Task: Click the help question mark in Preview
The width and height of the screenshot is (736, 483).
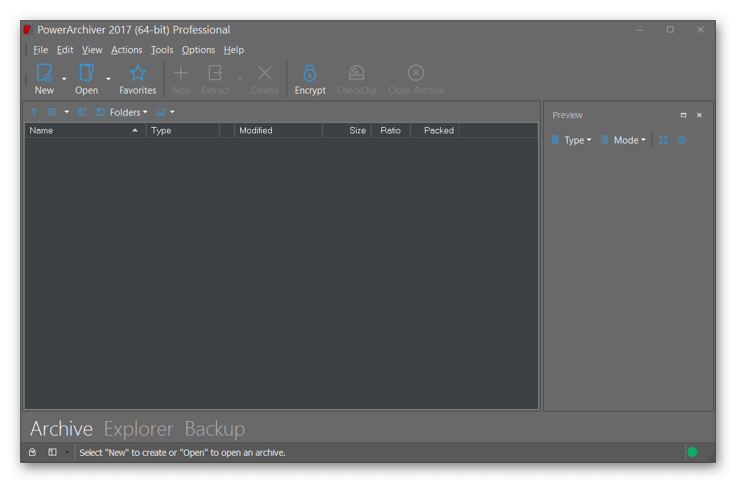Action: click(x=682, y=140)
